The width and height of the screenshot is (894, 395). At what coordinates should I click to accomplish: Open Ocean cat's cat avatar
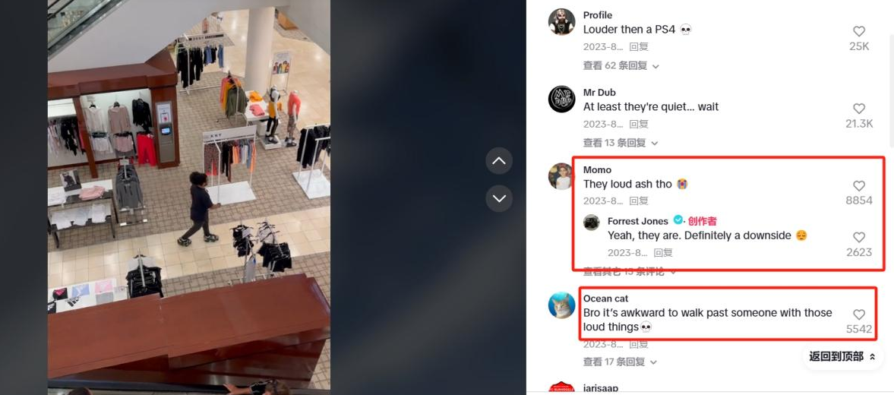point(561,305)
